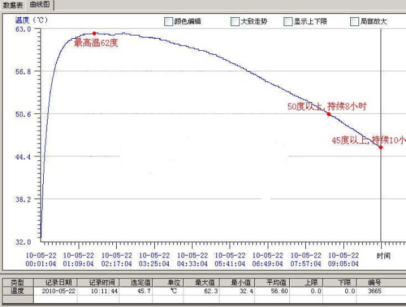Toggle the 大致走势 checkbox
Viewport: 406px width, 307px height.
[x=235, y=21]
